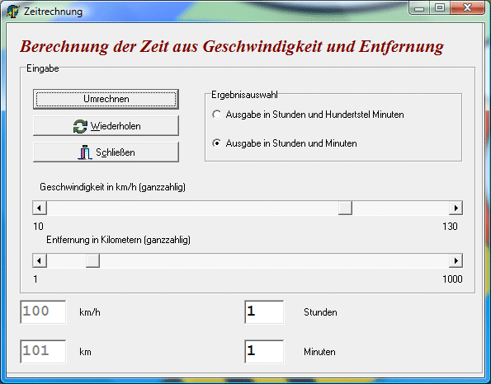Click the km value field showing 101
This screenshot has width=491, height=384.
tap(43, 352)
